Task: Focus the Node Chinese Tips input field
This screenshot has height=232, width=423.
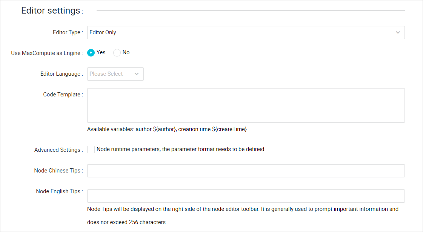Action: [245, 171]
